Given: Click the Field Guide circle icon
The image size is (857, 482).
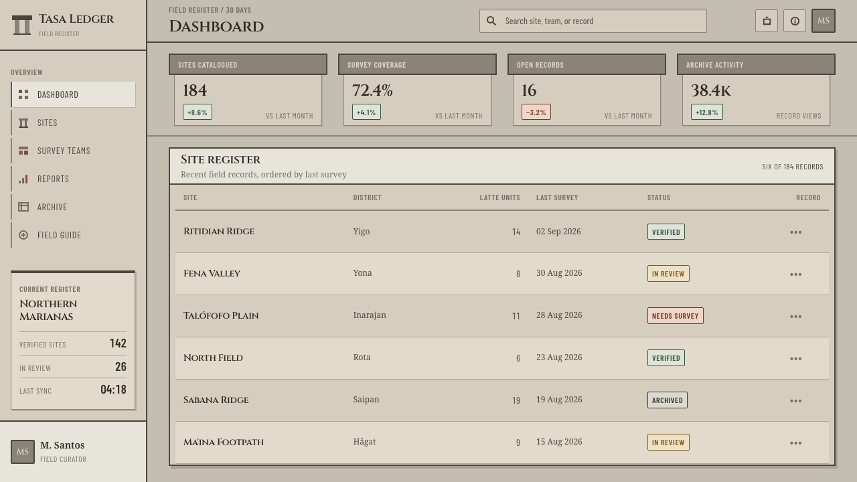Looking at the screenshot, I should click(23, 235).
